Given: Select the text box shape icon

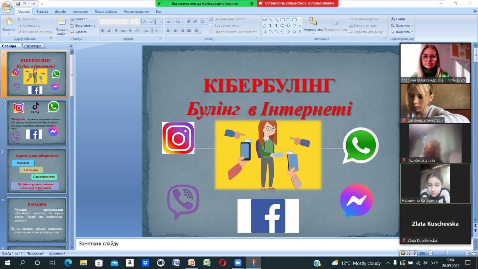Looking at the screenshot, I should pos(265,20).
